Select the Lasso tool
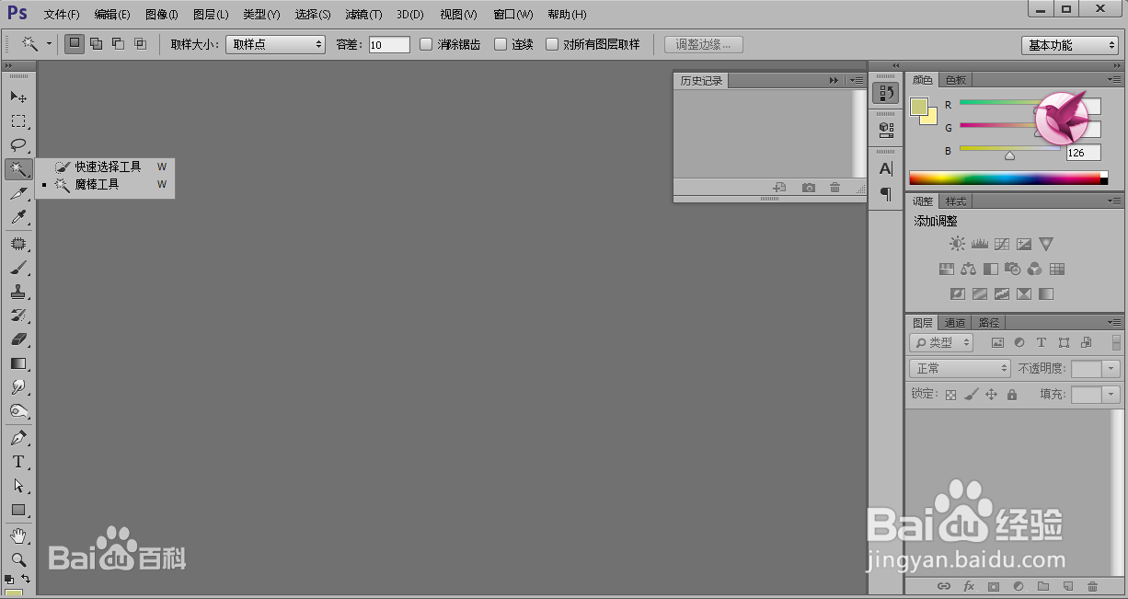This screenshot has height=599, width=1128. (x=18, y=144)
